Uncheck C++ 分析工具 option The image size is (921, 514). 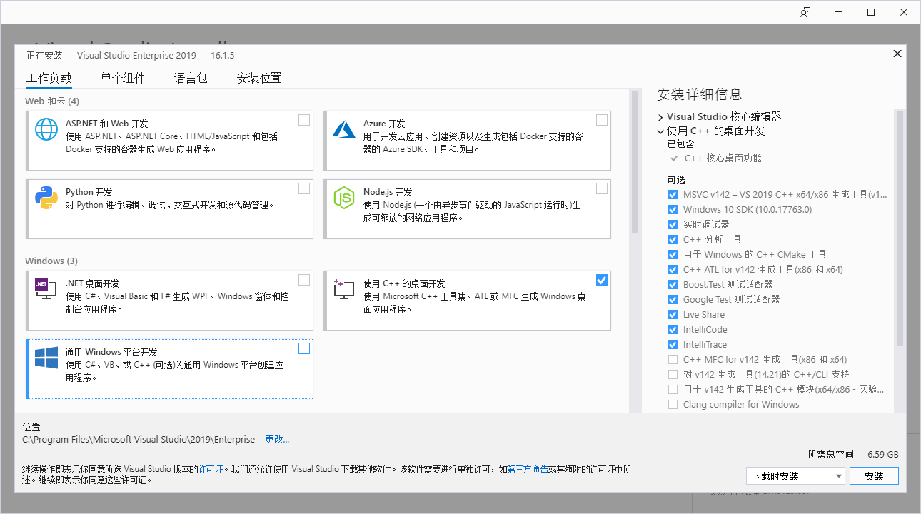pyautogui.click(x=673, y=239)
